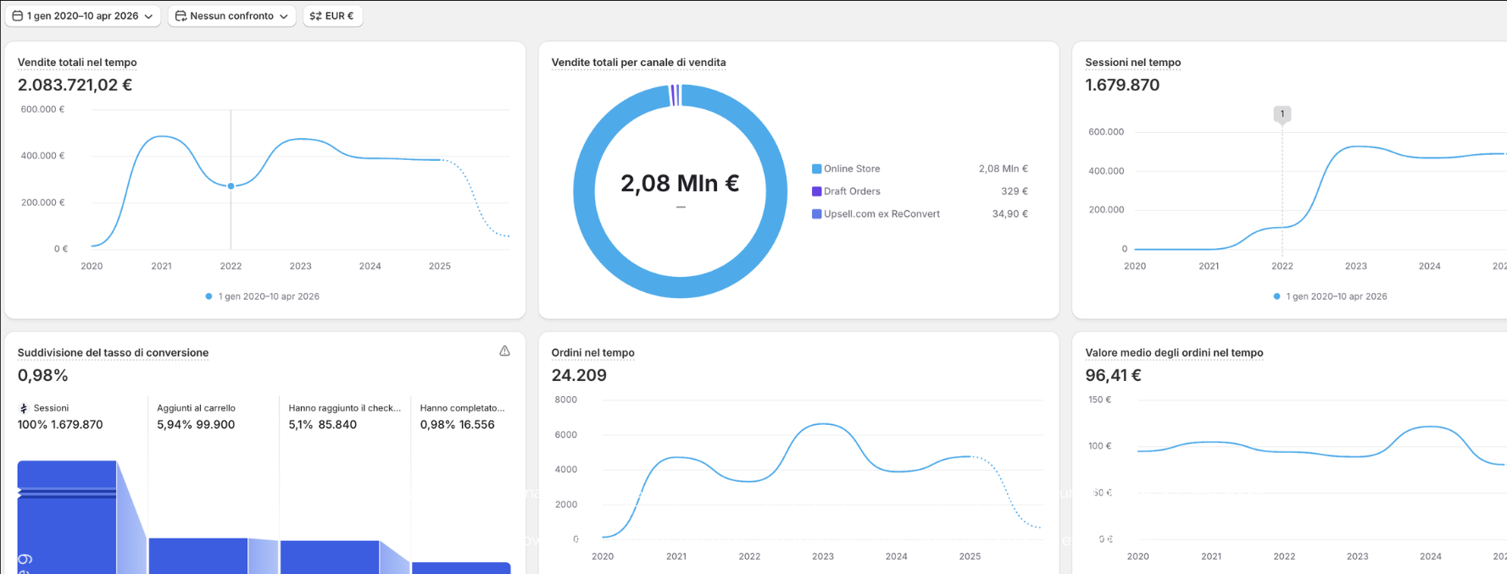The height and width of the screenshot is (574, 1507).
Task: Change the EUR € currency setting
Action: point(332,16)
